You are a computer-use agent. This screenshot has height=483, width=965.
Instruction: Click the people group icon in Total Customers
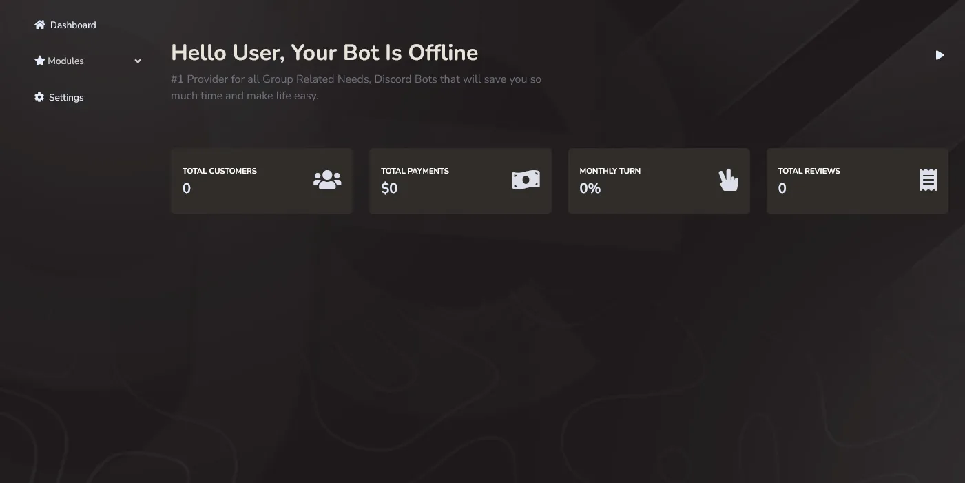(x=327, y=181)
